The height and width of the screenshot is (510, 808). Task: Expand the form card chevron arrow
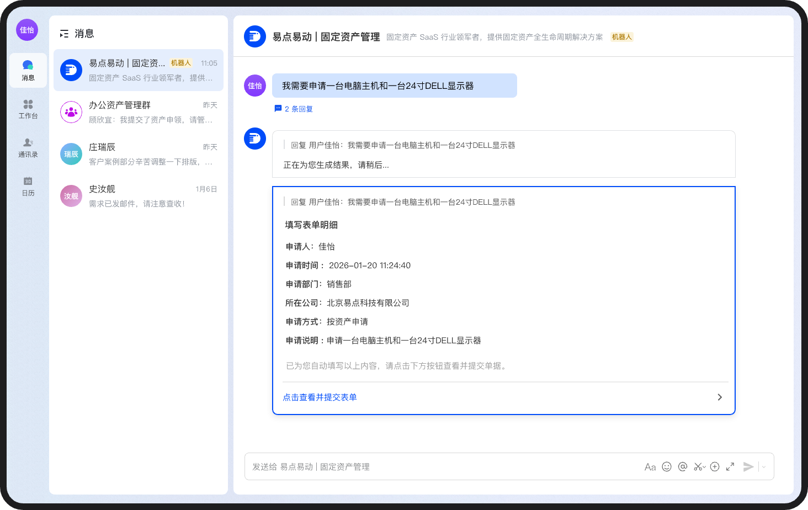pos(720,397)
